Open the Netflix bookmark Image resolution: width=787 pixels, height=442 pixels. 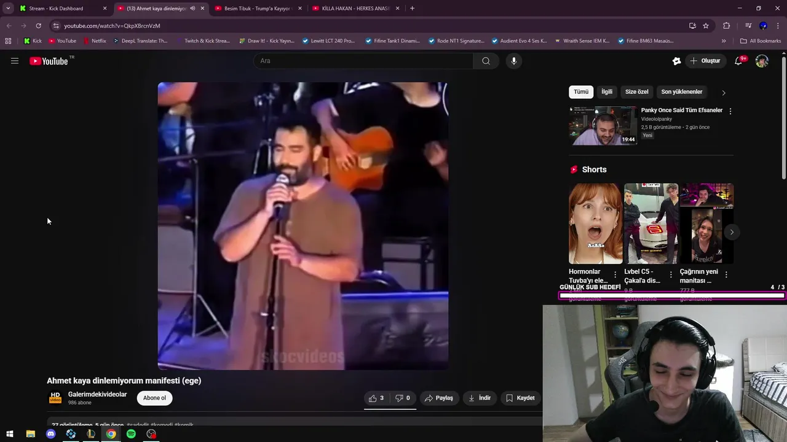94,41
